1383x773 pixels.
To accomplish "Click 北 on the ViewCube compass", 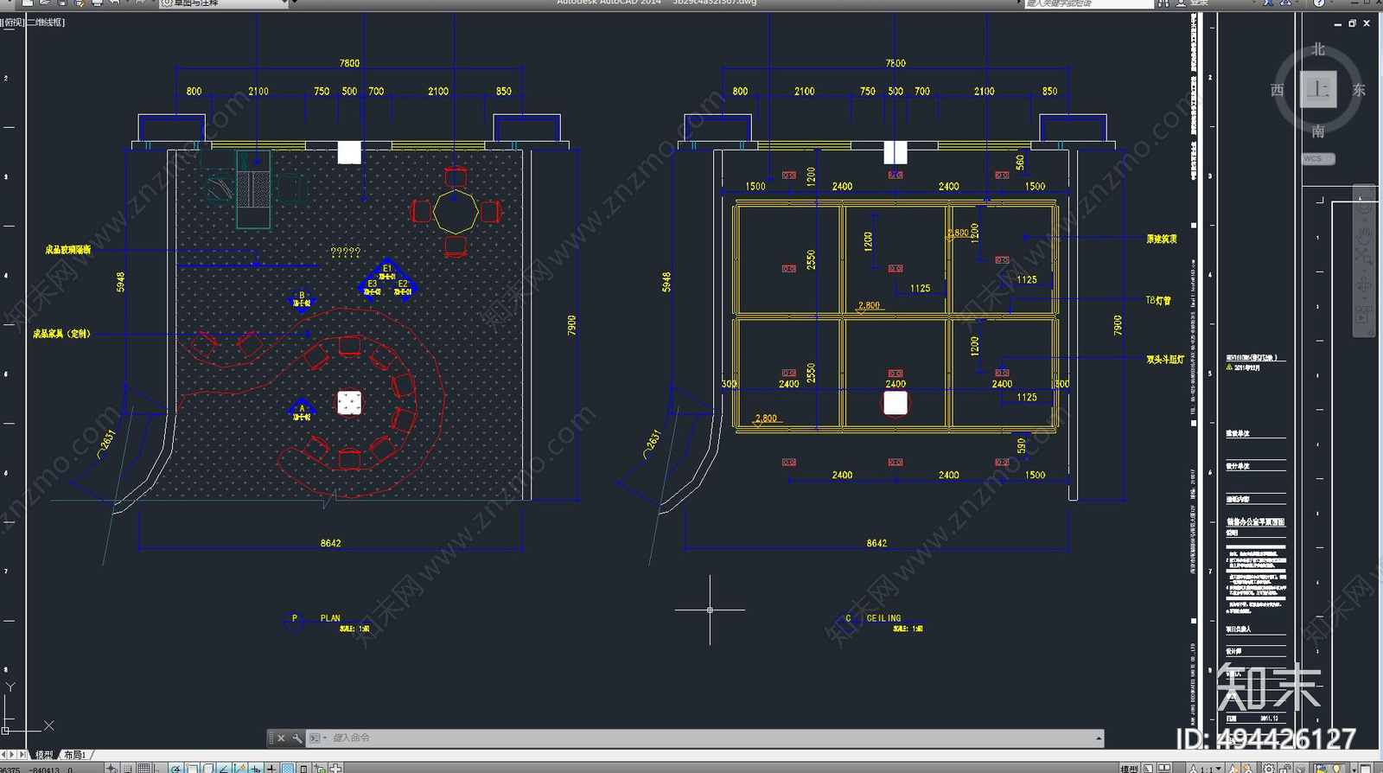I will (x=1318, y=49).
